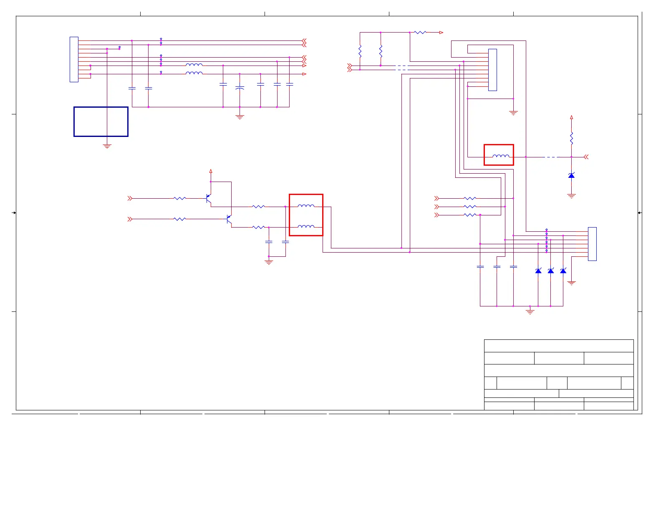Select the connector block at lower right edge
661x511 pixels.
click(x=592, y=244)
